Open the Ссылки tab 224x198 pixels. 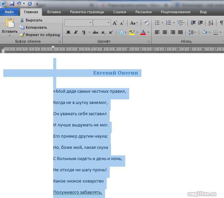[120, 12]
